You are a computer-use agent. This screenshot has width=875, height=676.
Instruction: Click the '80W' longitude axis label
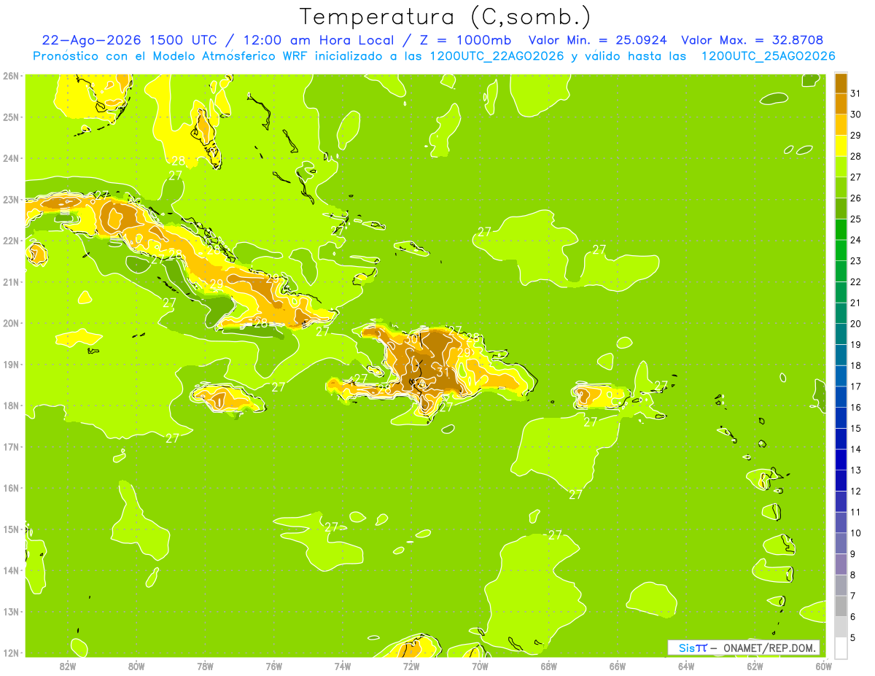[x=136, y=666]
